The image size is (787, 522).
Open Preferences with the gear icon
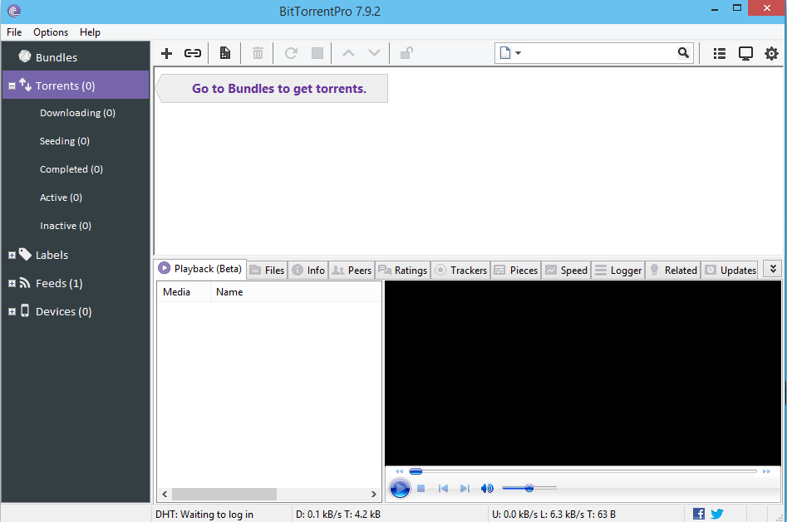pos(771,53)
